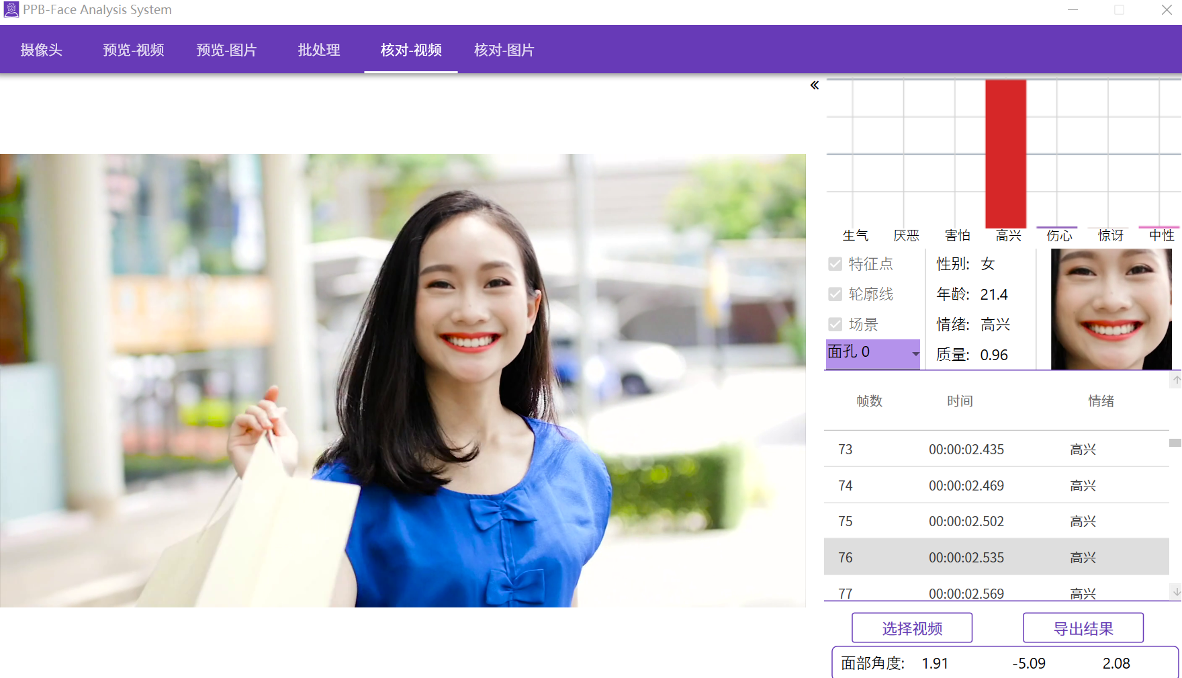Open the 预览-视频 tab

(133, 50)
